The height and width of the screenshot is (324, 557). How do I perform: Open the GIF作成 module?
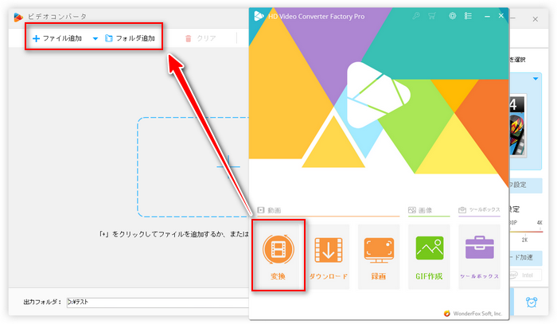click(x=429, y=256)
